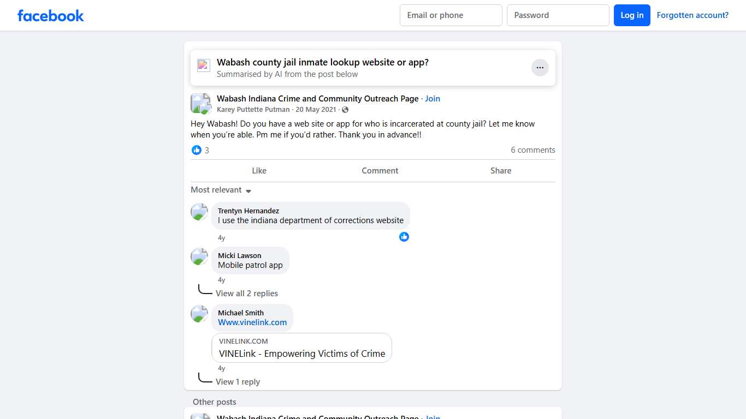Click Trentyn Hernandez's profile picture

tap(199, 212)
